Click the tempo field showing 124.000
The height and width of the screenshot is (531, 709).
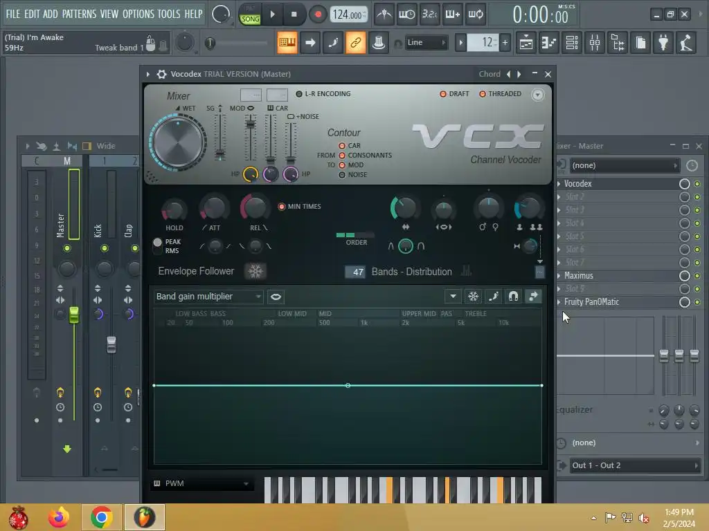click(x=349, y=15)
